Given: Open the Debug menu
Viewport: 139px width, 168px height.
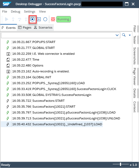Looking at the screenshot, I should [x=16, y=11].
